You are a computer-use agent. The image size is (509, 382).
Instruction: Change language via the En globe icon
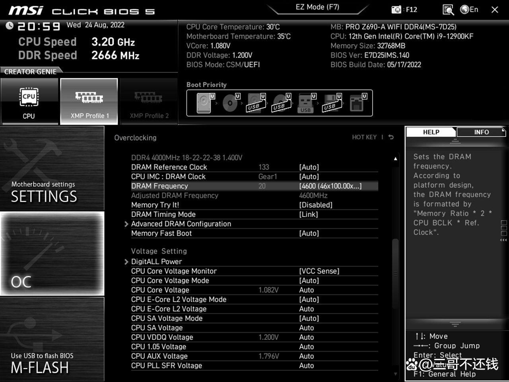pos(469,10)
